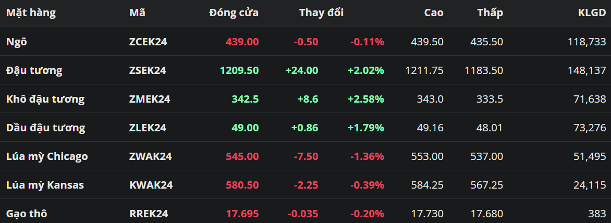This screenshot has height=223, width=611.
Task: Click the Lúa mỳ Chicago row name
Action: (47, 156)
